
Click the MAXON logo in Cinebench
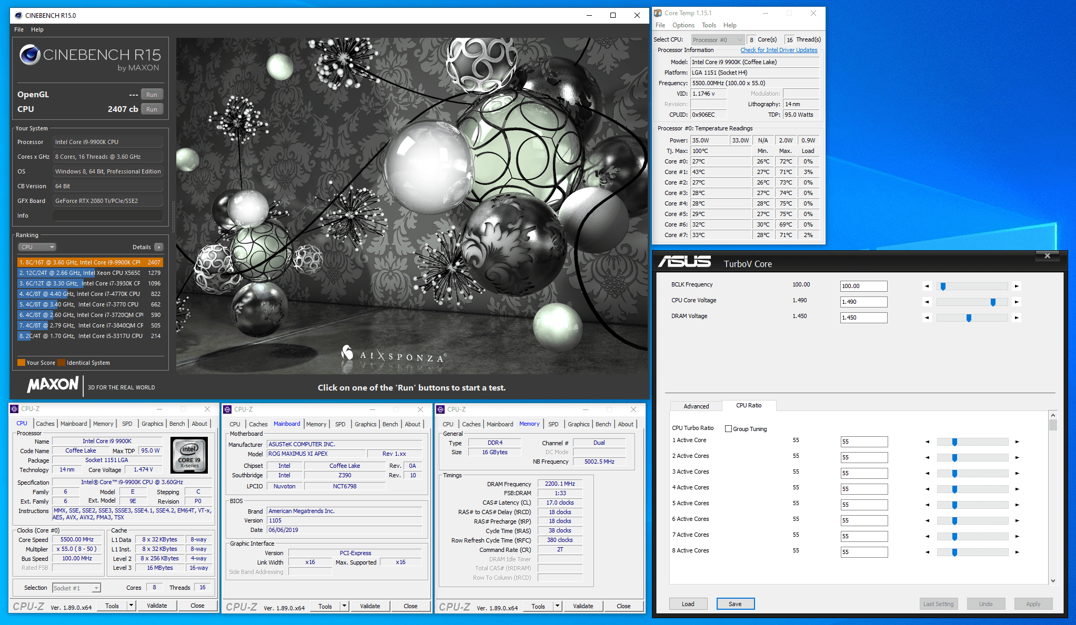coord(53,384)
